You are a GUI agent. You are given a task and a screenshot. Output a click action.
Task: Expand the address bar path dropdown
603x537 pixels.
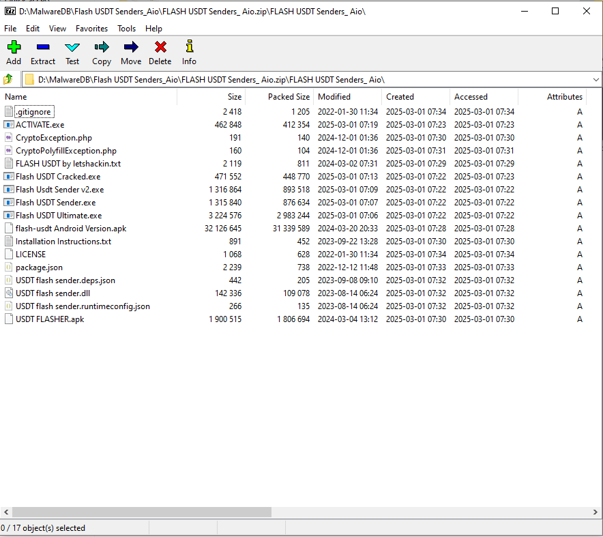[595, 80]
